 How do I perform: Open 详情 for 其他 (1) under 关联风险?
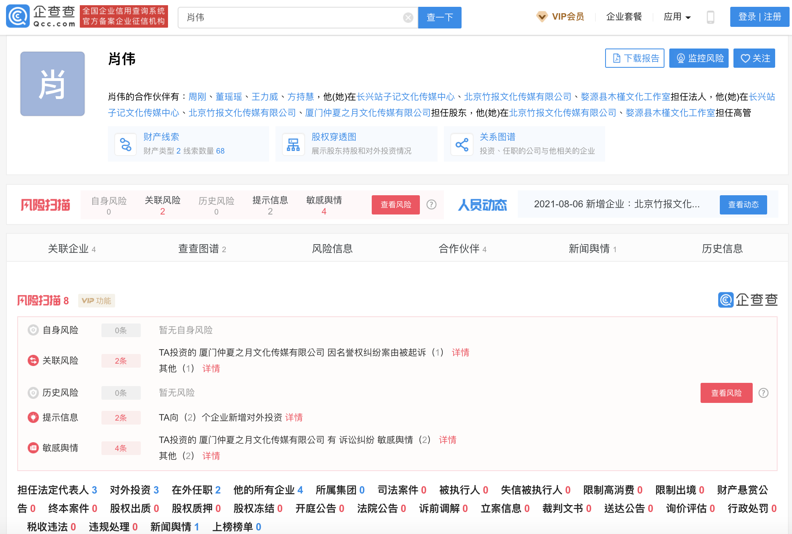point(211,368)
